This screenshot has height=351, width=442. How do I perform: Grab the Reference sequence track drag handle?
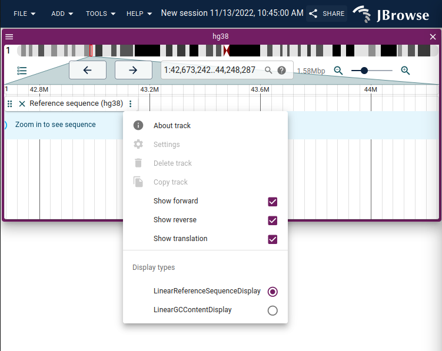tap(10, 103)
